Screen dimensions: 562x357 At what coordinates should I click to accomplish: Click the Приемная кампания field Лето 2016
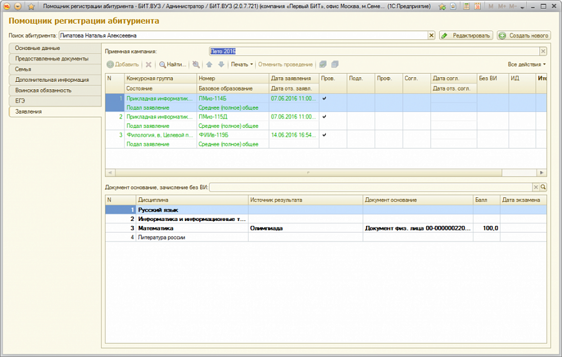(374, 51)
